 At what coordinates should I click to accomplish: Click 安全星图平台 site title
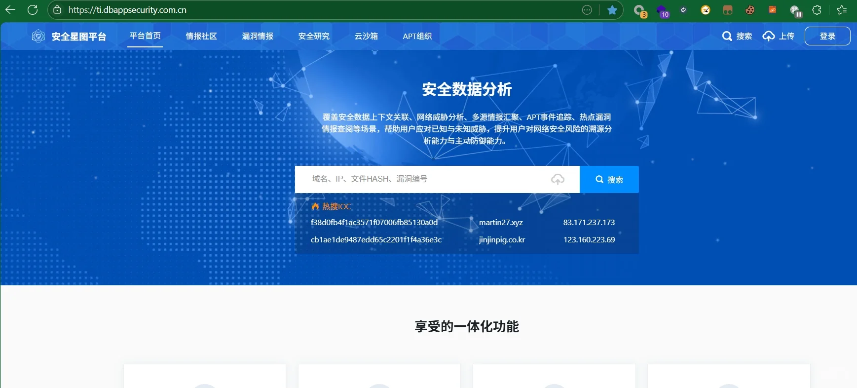click(79, 37)
